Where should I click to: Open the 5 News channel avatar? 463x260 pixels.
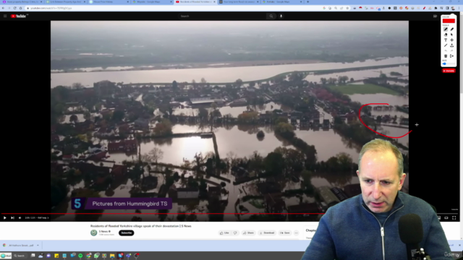coord(93,233)
